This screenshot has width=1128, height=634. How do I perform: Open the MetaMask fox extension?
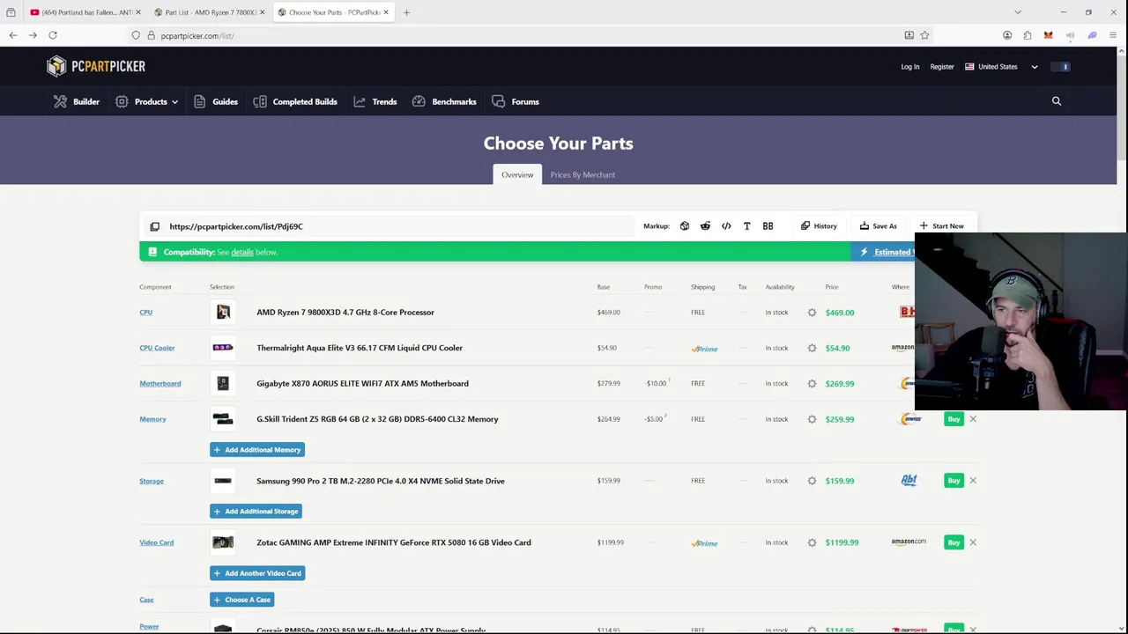pos(1048,35)
